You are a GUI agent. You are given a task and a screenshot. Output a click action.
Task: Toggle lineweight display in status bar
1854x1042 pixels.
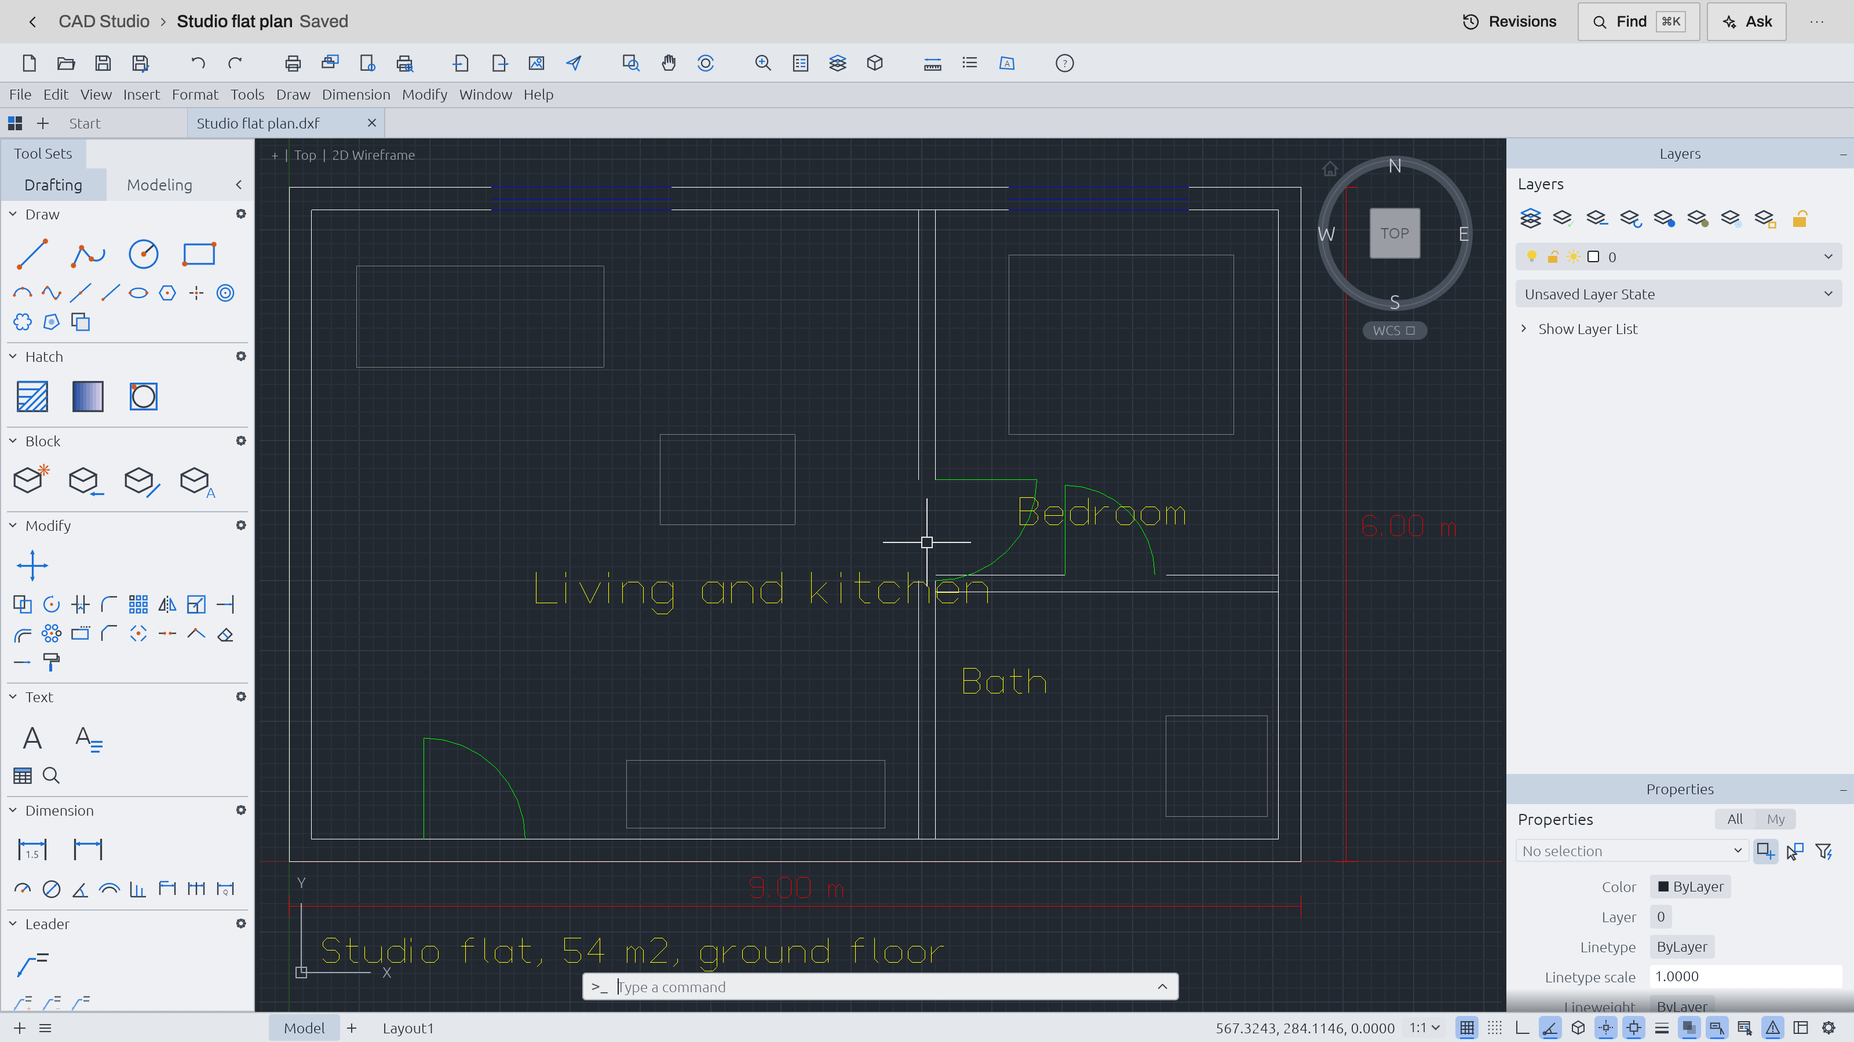pyautogui.click(x=1662, y=1028)
